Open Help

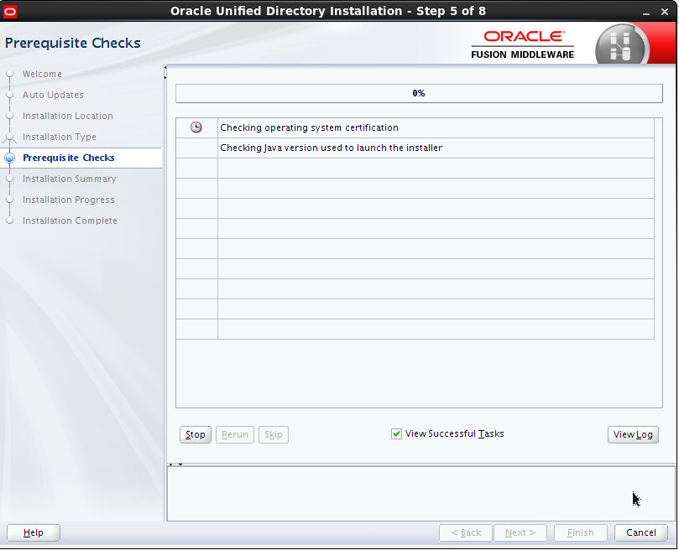click(x=34, y=532)
